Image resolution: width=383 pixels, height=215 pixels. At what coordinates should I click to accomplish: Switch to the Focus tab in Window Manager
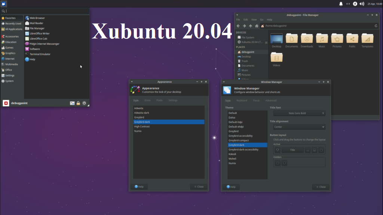pyautogui.click(x=256, y=101)
